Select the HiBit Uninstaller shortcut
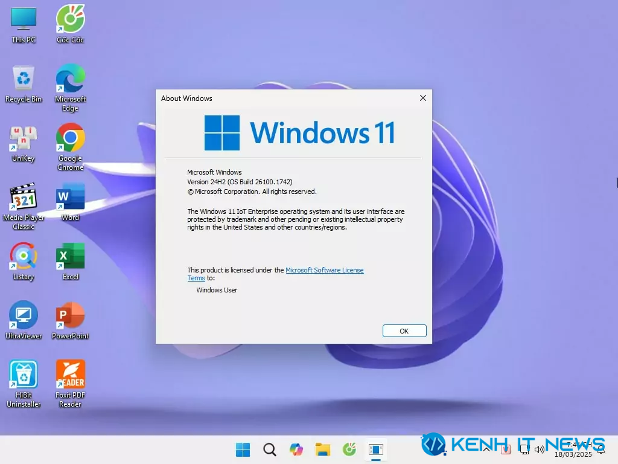 pyautogui.click(x=24, y=384)
